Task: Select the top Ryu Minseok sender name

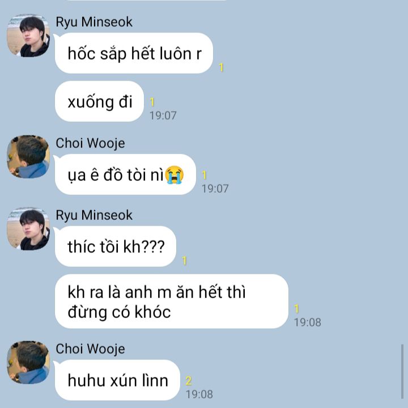Action: pyautogui.click(x=94, y=22)
